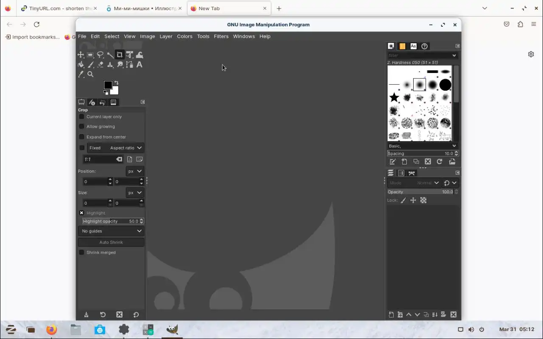Screen dimensions: 543x339
Task: Select the star-shaped brush thumbnail
Action: tap(394, 97)
